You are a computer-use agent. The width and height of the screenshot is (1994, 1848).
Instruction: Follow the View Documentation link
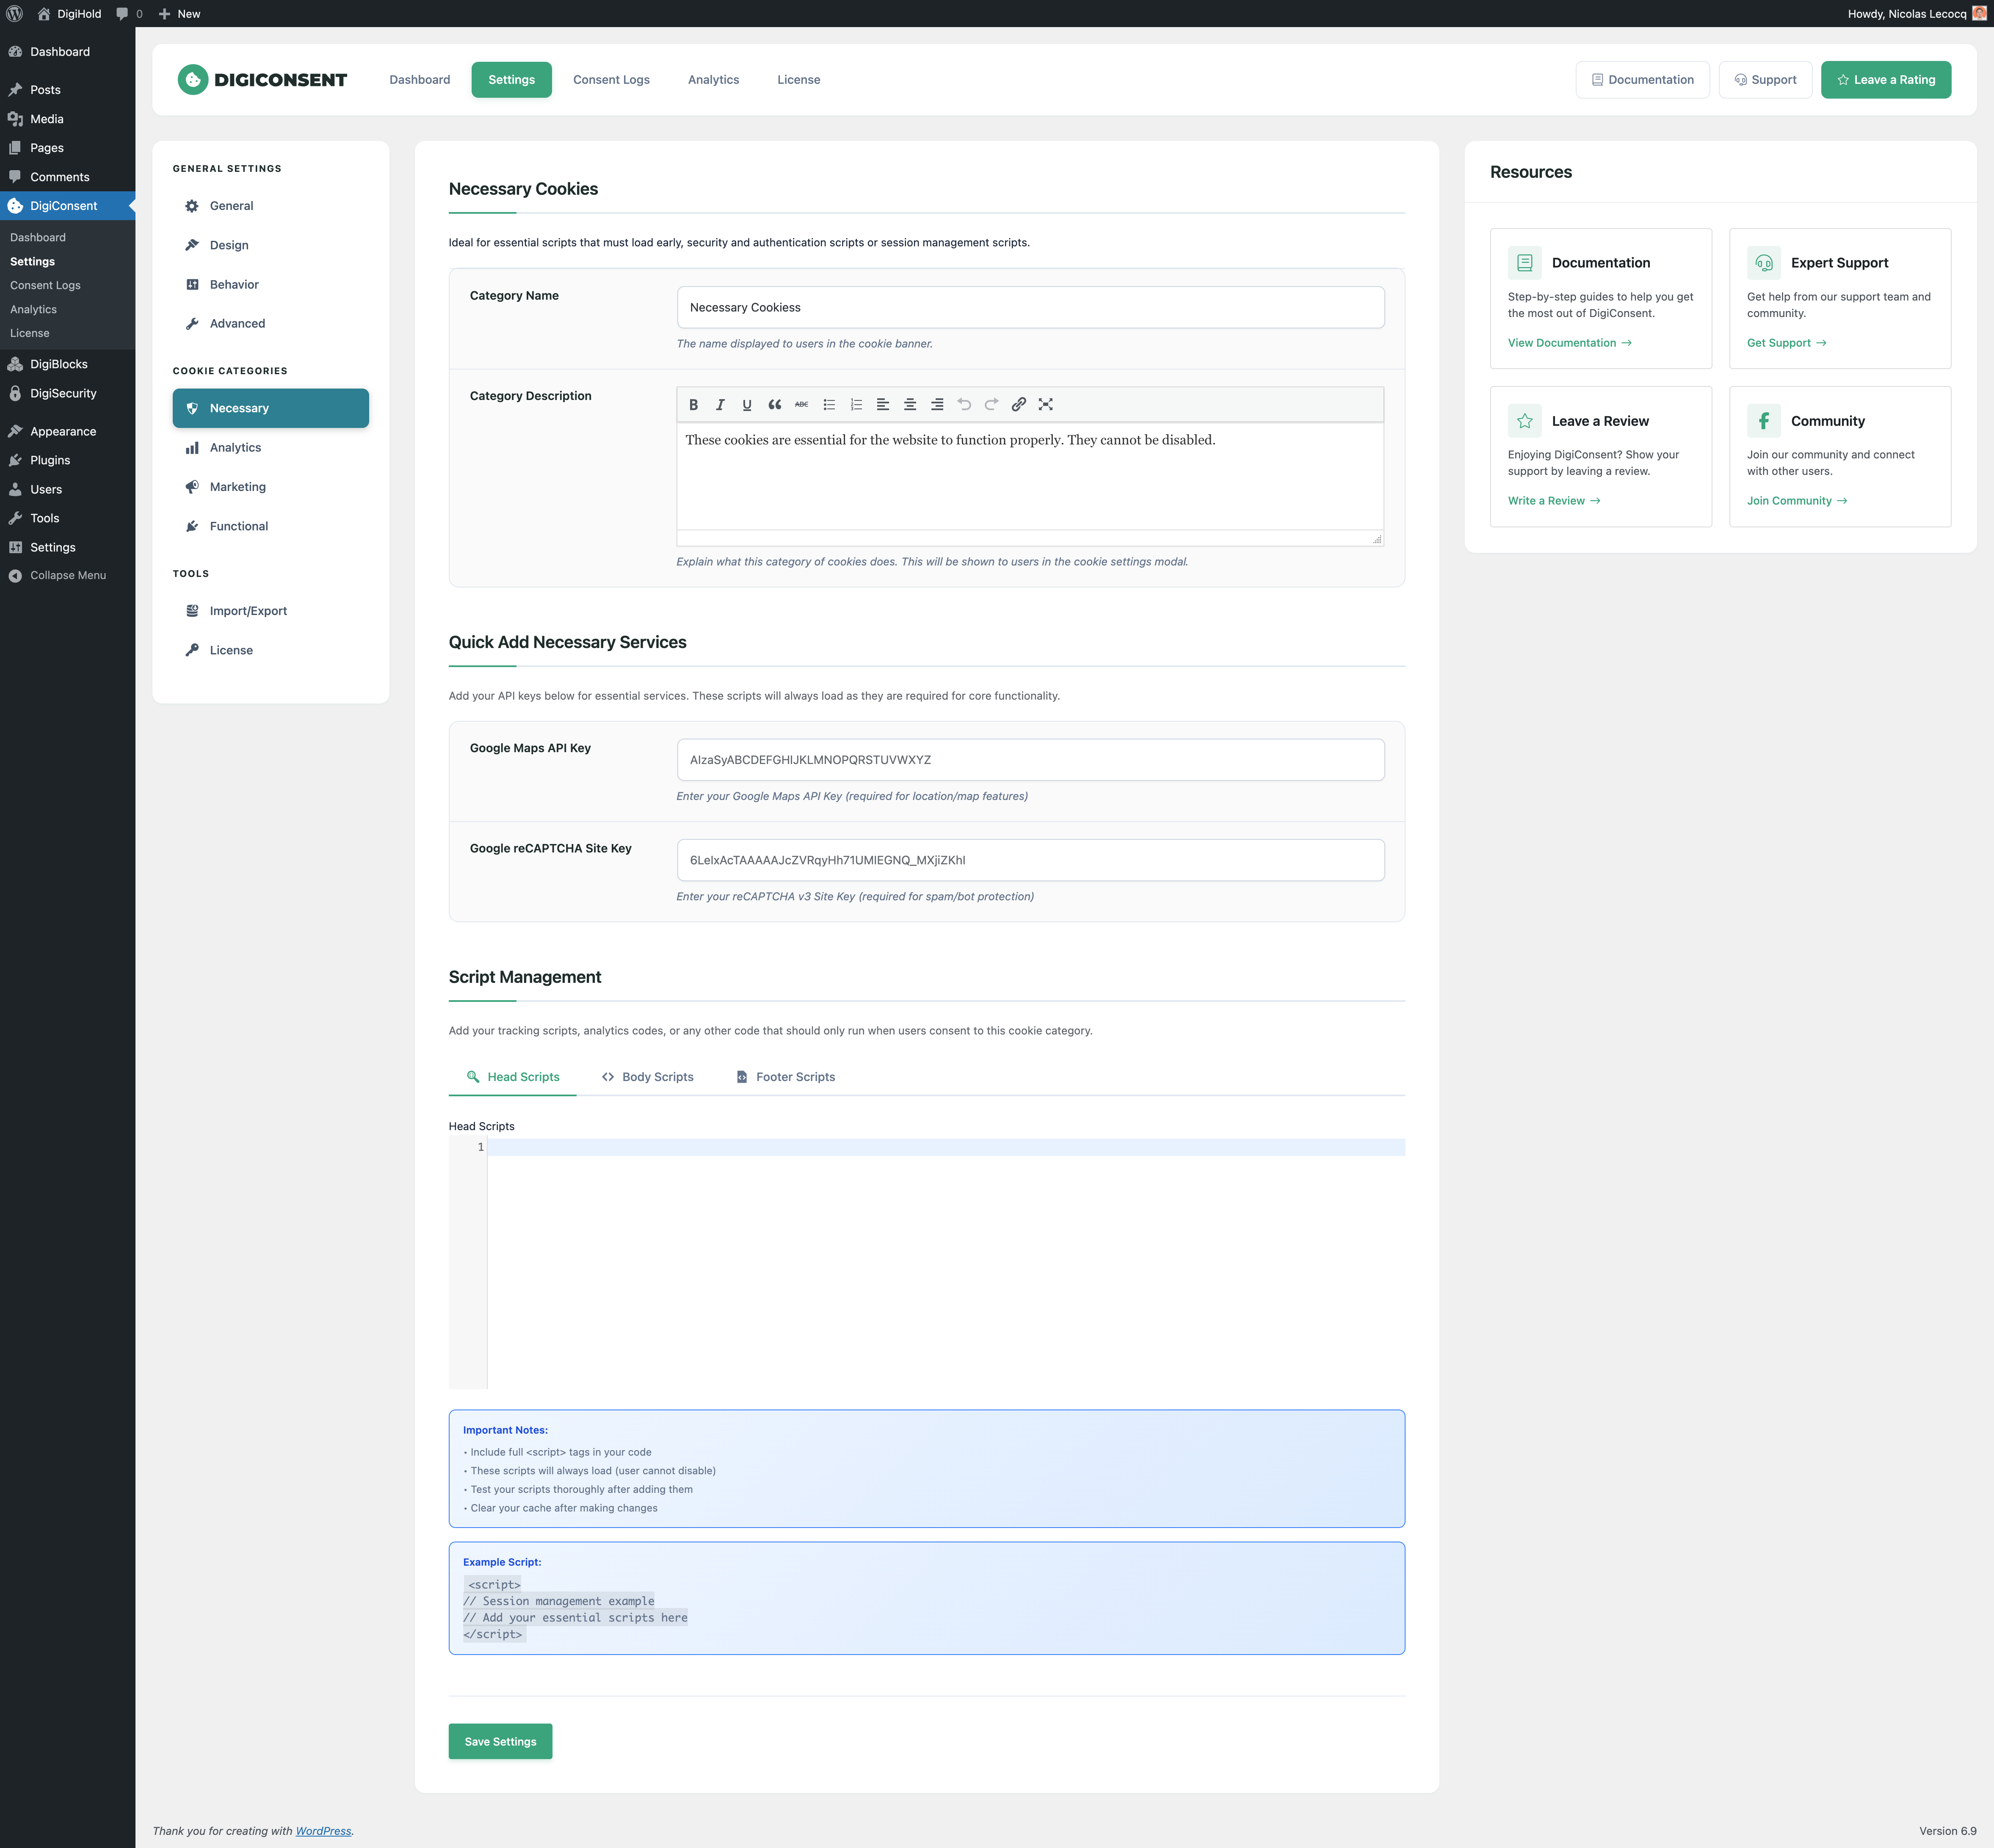coord(1569,343)
